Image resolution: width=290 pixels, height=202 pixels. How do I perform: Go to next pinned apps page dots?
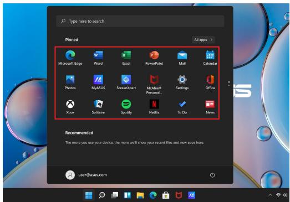(229, 84)
